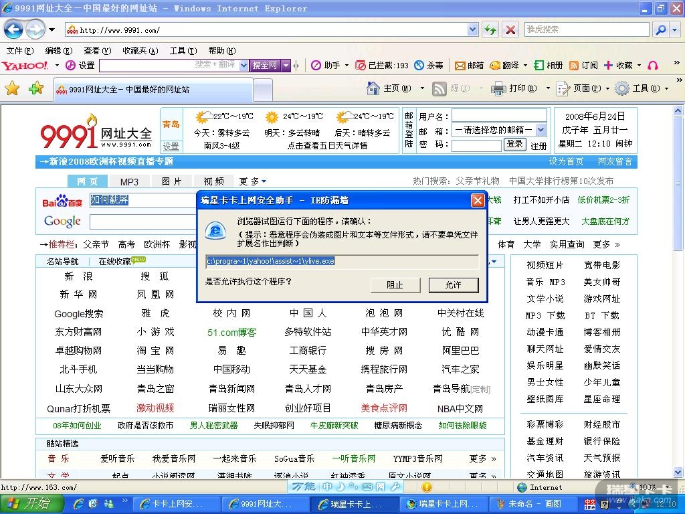Expand the 打印 Print dropdown arrow
685x514 pixels.
(548, 89)
